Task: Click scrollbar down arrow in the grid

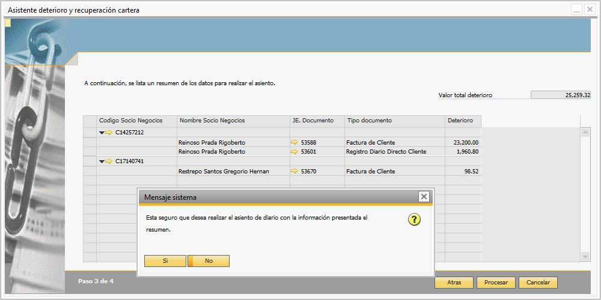Action: tap(585, 256)
